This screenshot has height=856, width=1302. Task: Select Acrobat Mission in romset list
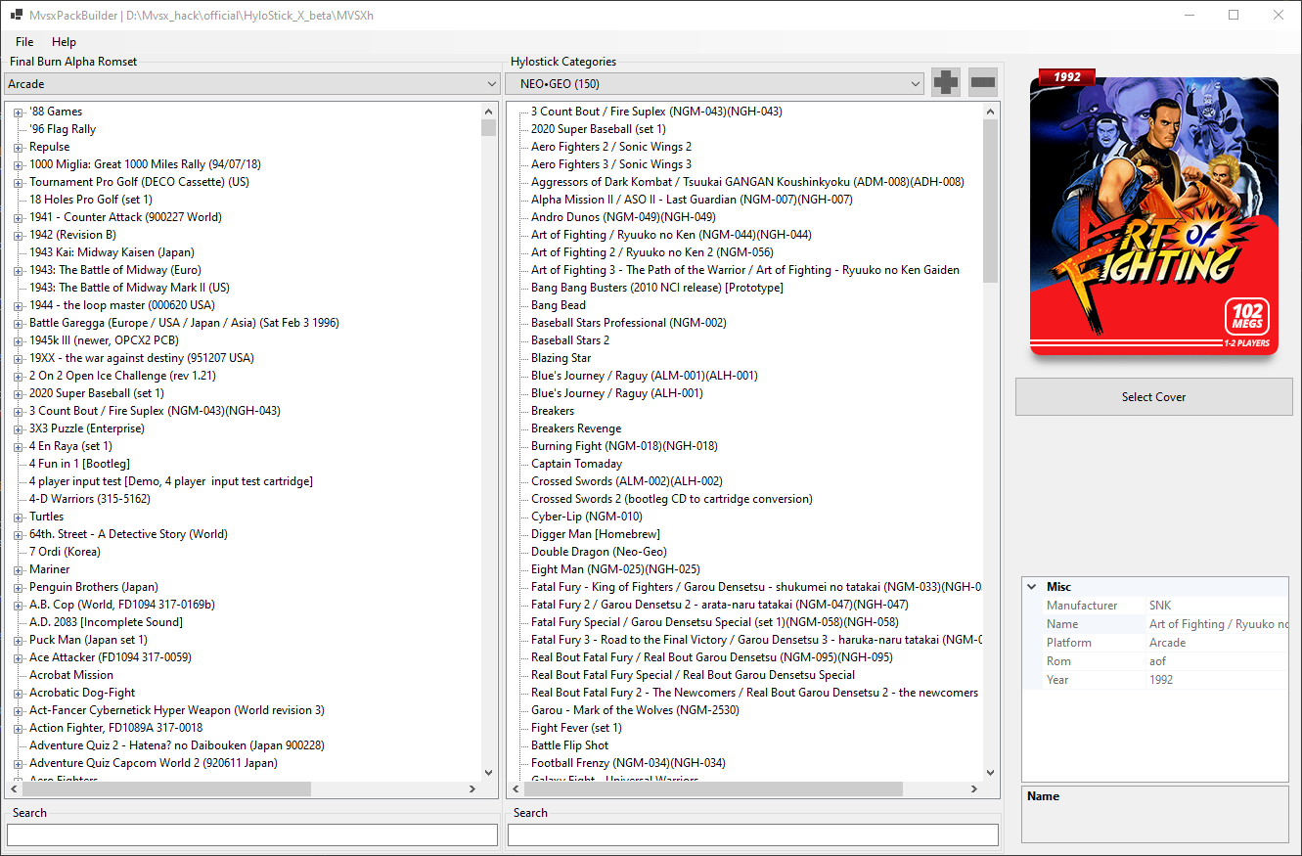click(x=71, y=675)
